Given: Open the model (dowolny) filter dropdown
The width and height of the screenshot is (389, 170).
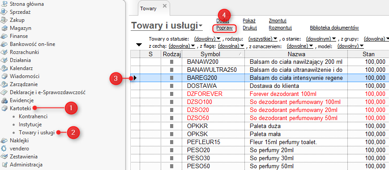Looking at the screenshot, I should [x=351, y=46].
